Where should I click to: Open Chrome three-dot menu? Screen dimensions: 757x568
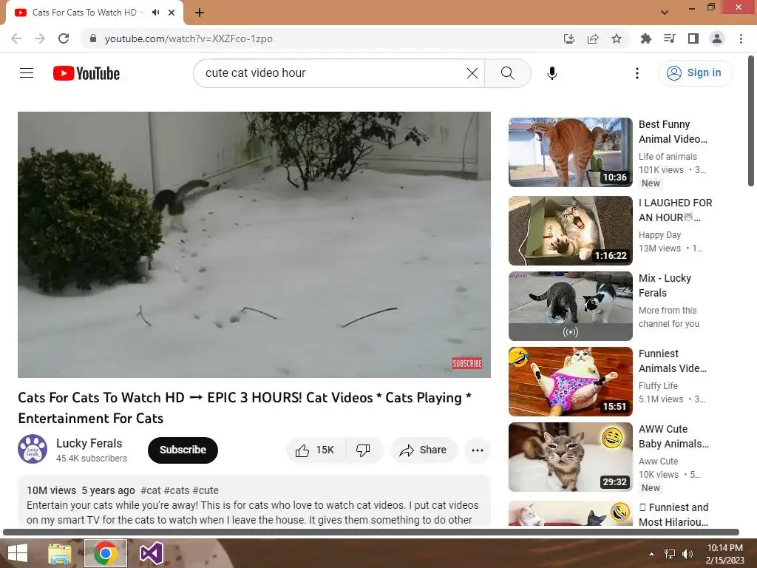click(741, 38)
